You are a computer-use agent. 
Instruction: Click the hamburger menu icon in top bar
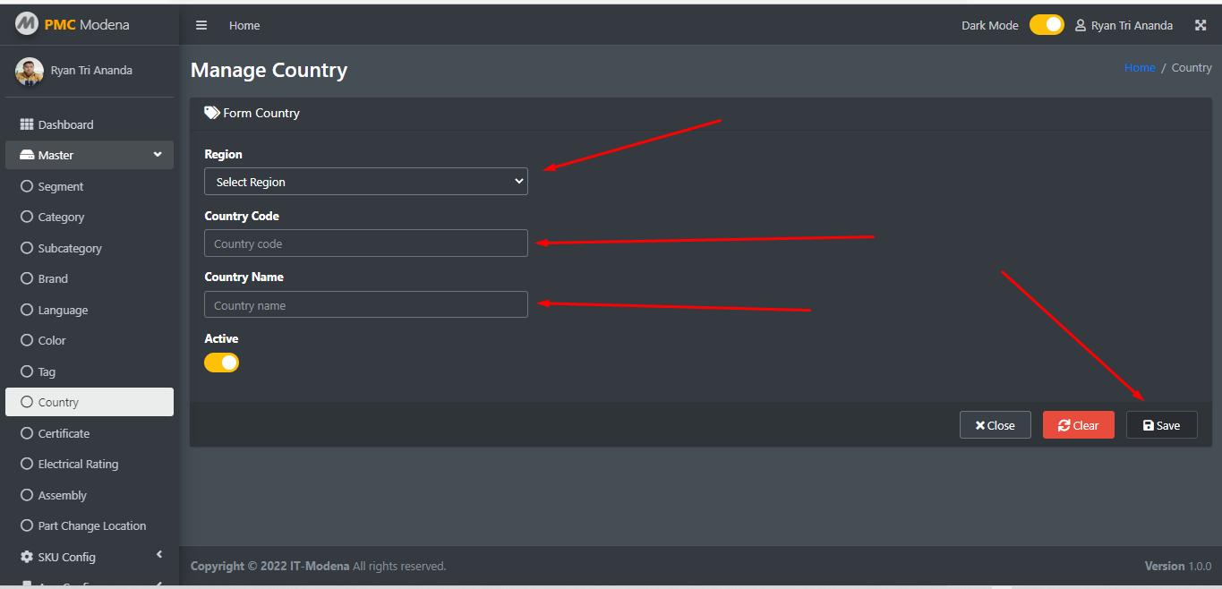pyautogui.click(x=201, y=25)
